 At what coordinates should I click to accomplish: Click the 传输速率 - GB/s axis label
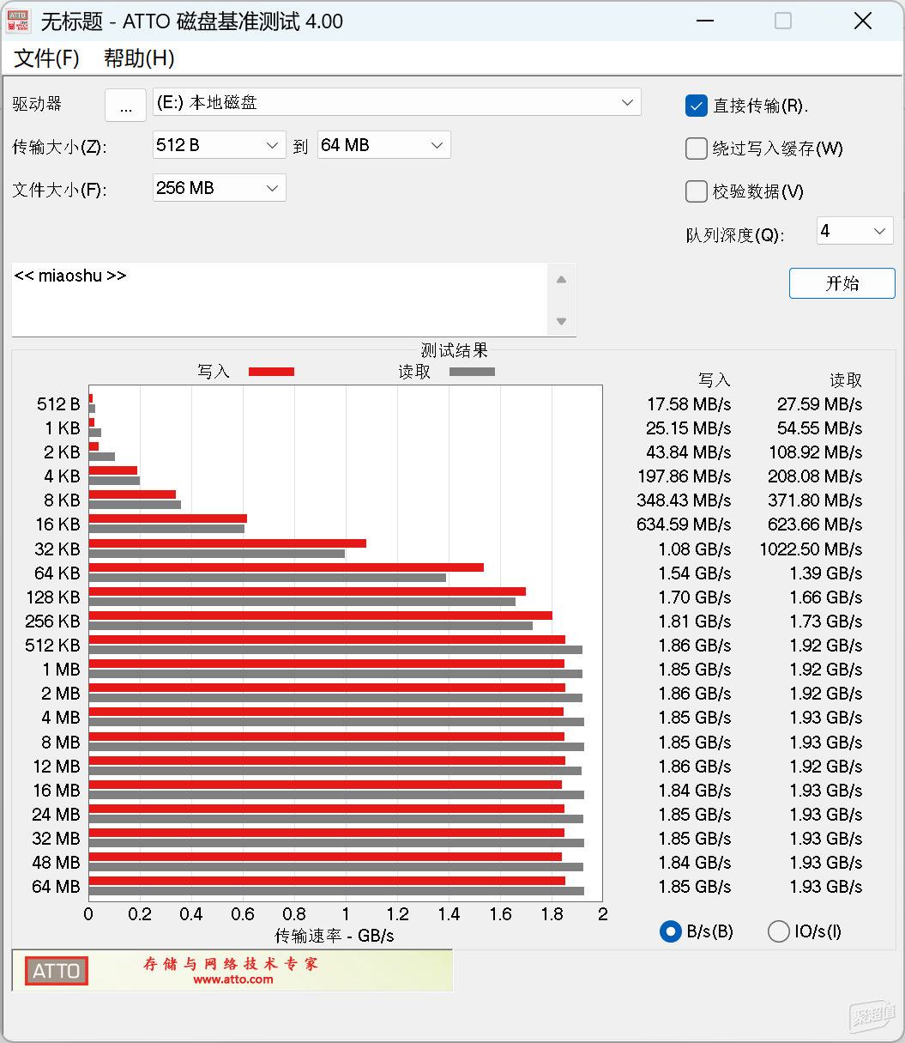coord(335,936)
